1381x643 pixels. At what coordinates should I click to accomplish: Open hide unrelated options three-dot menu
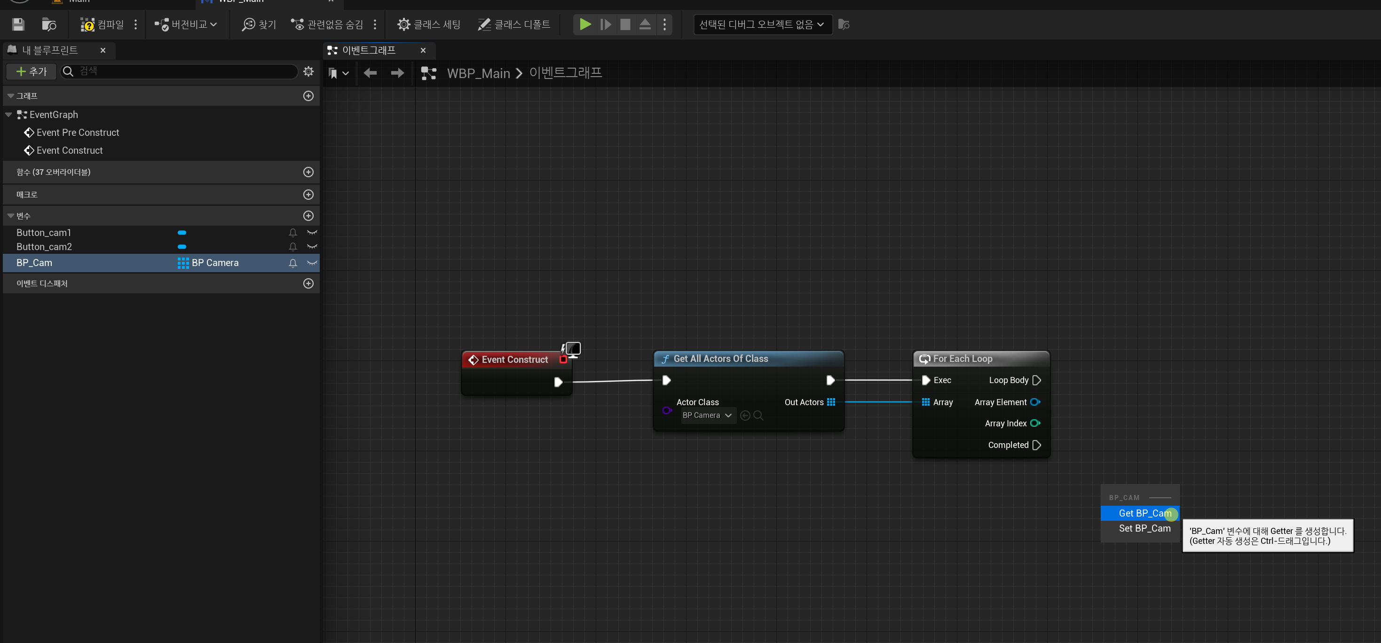375,24
